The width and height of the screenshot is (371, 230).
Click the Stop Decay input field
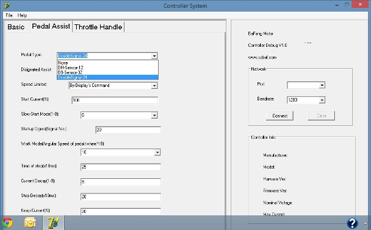click(x=121, y=197)
